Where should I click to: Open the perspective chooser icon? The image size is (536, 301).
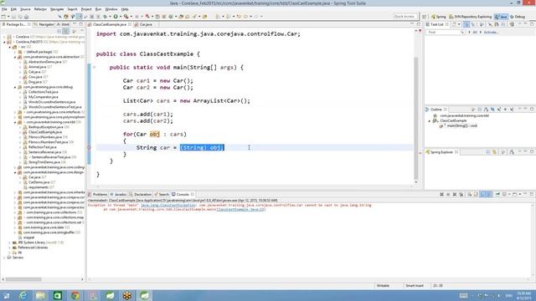425,17
